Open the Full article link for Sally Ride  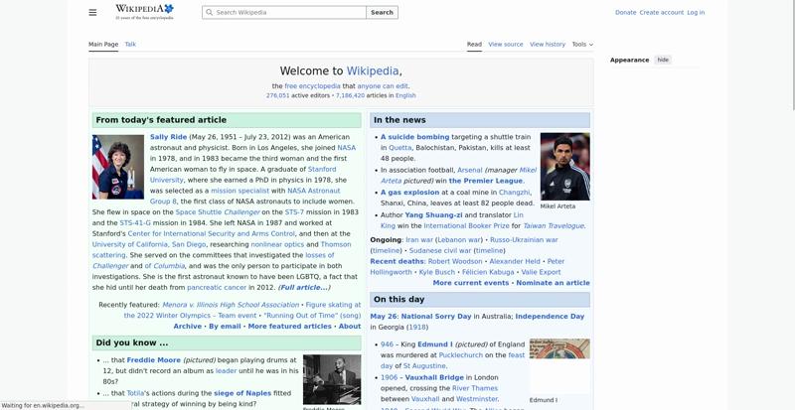304,287
